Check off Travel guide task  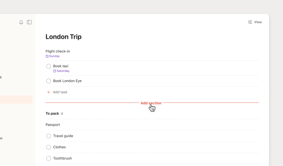coord(49,136)
